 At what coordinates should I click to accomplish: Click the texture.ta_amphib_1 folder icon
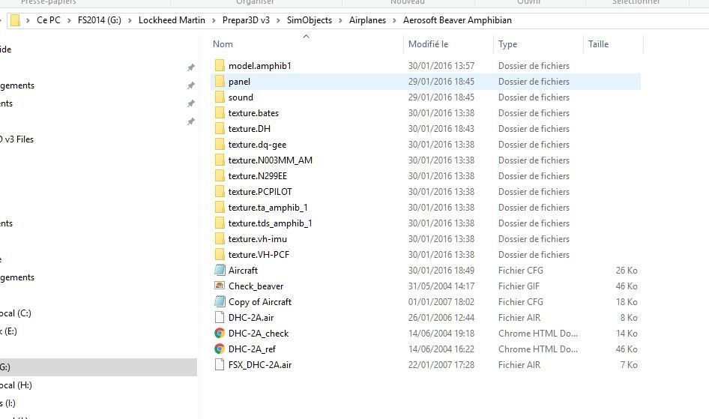tap(220, 208)
